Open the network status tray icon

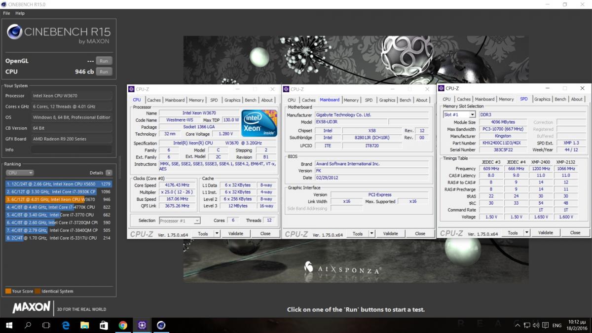click(526, 326)
